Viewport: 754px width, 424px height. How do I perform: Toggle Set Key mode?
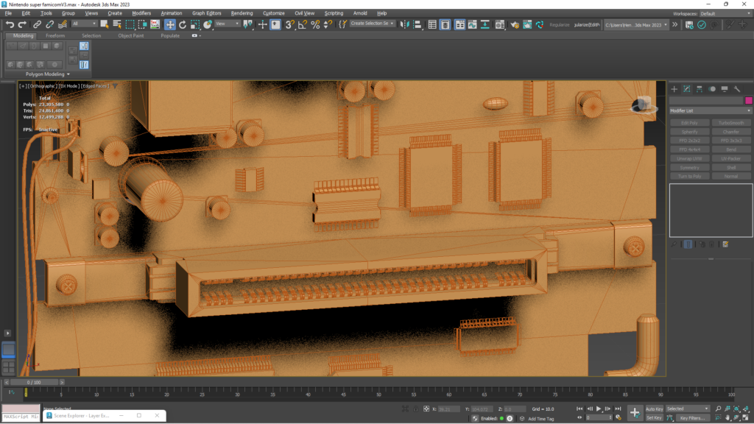pyautogui.click(x=654, y=417)
